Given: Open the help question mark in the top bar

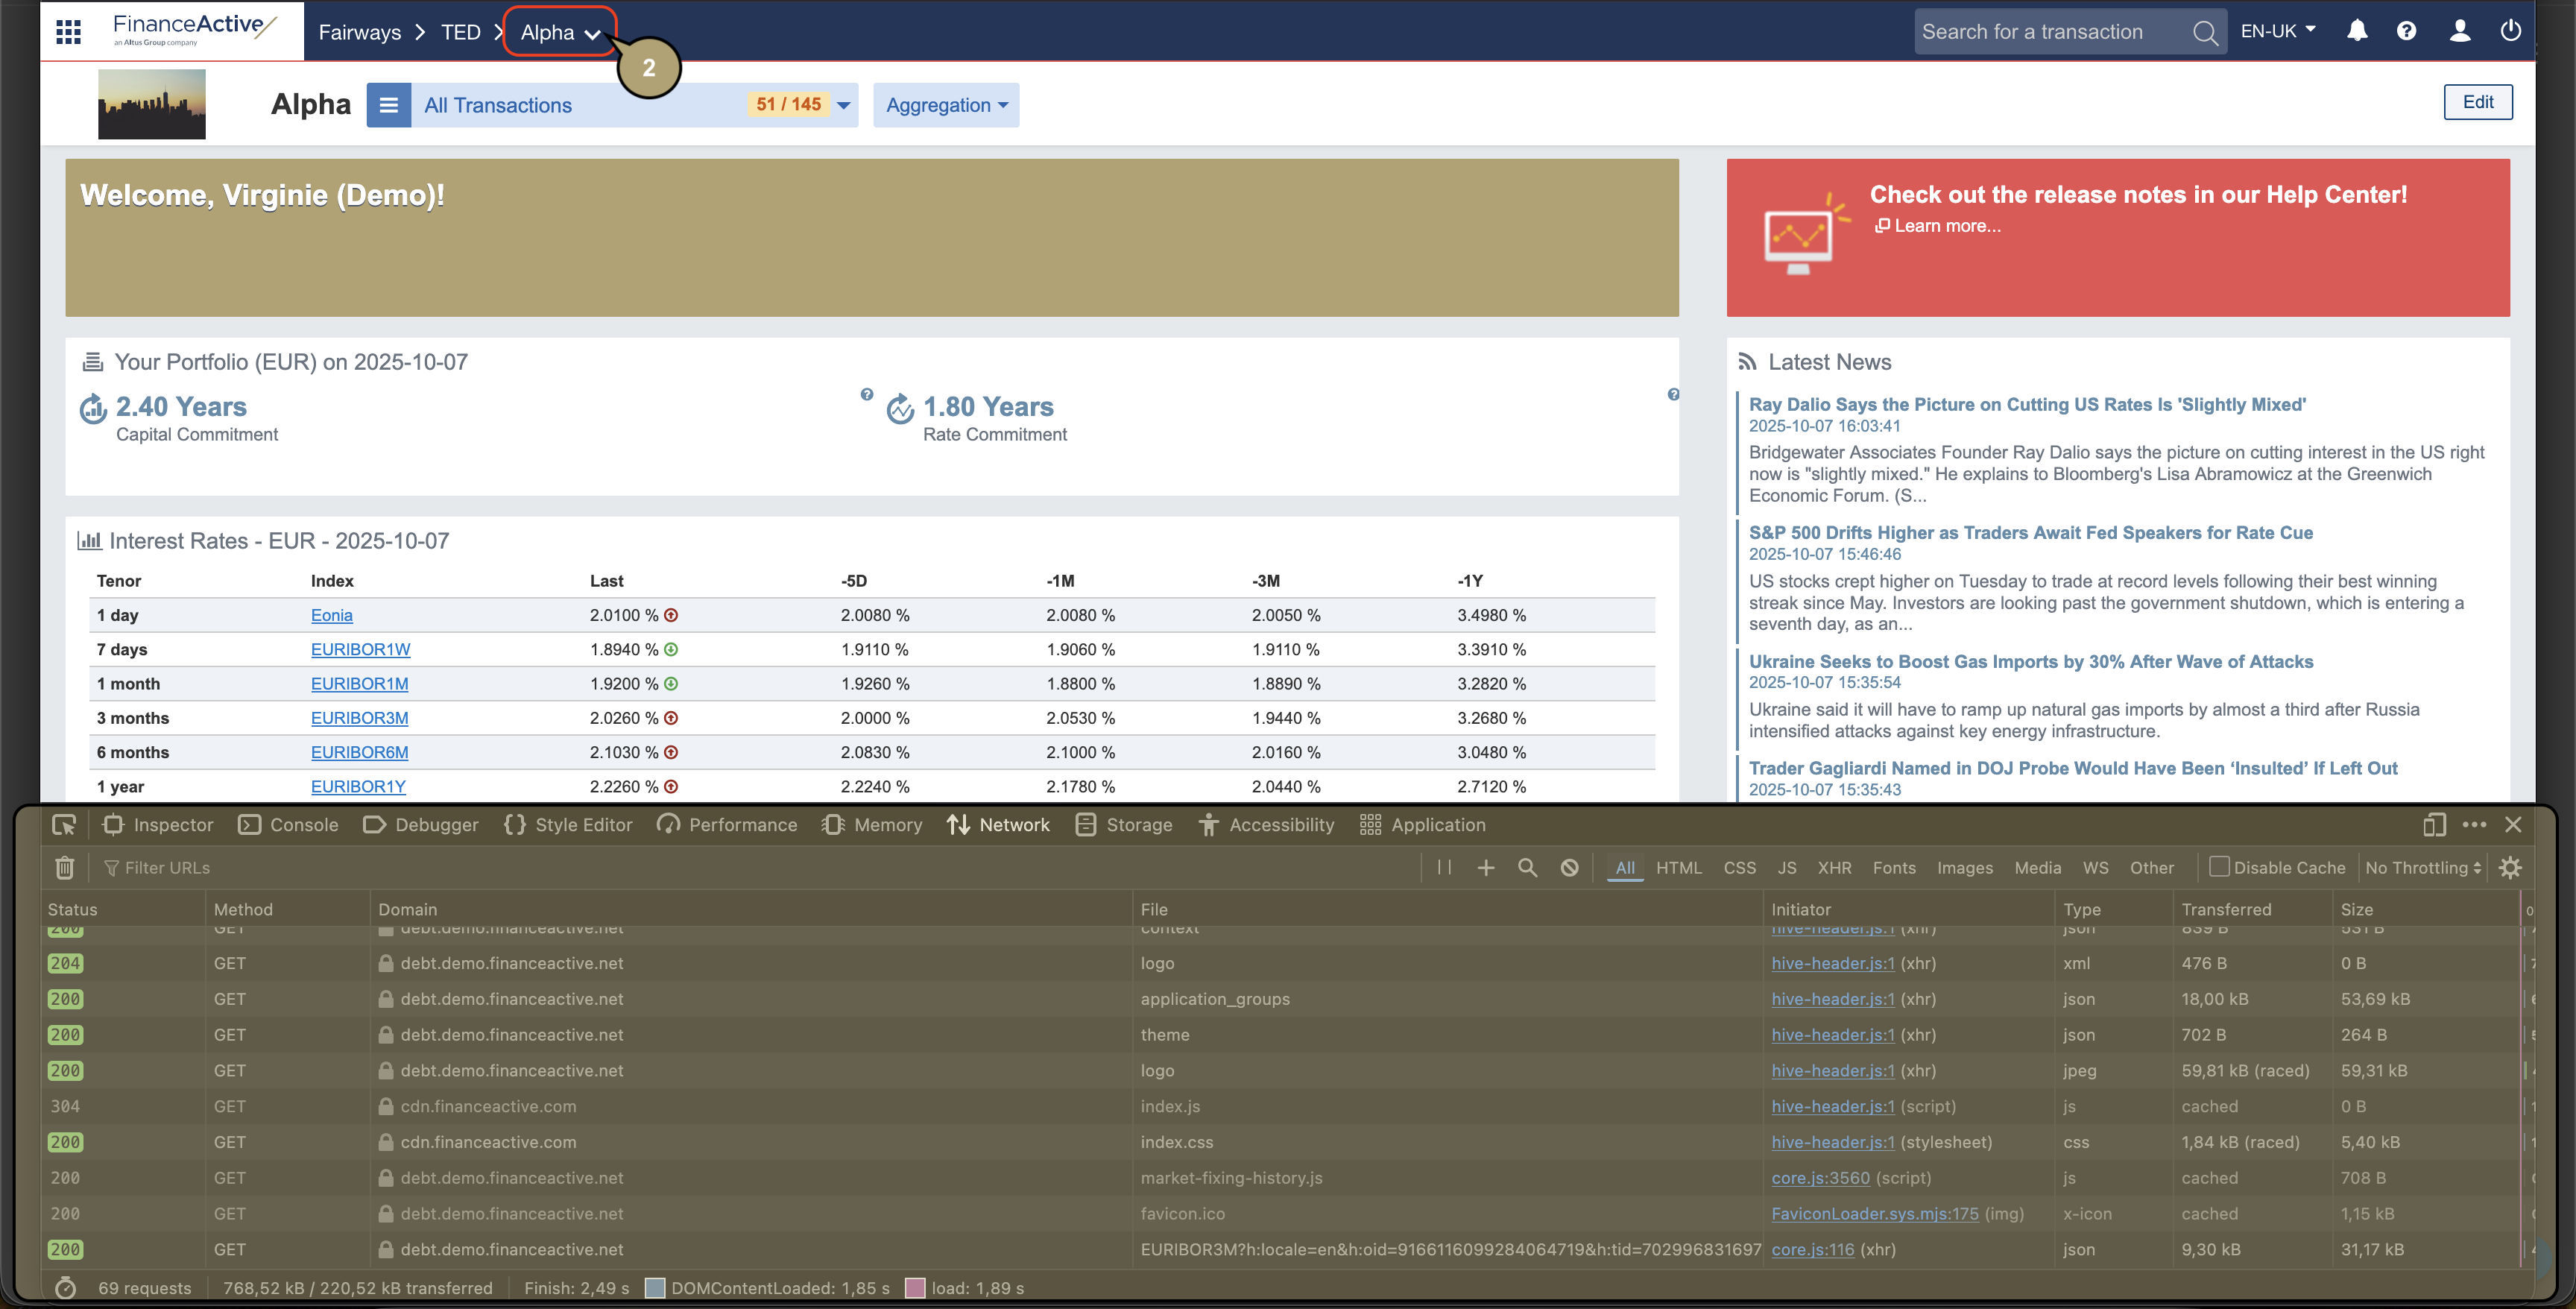Looking at the screenshot, I should [x=2407, y=31].
